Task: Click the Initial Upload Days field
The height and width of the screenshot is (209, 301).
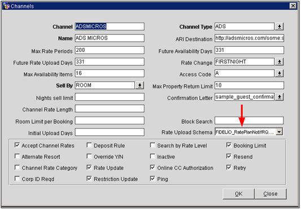Action: point(110,132)
